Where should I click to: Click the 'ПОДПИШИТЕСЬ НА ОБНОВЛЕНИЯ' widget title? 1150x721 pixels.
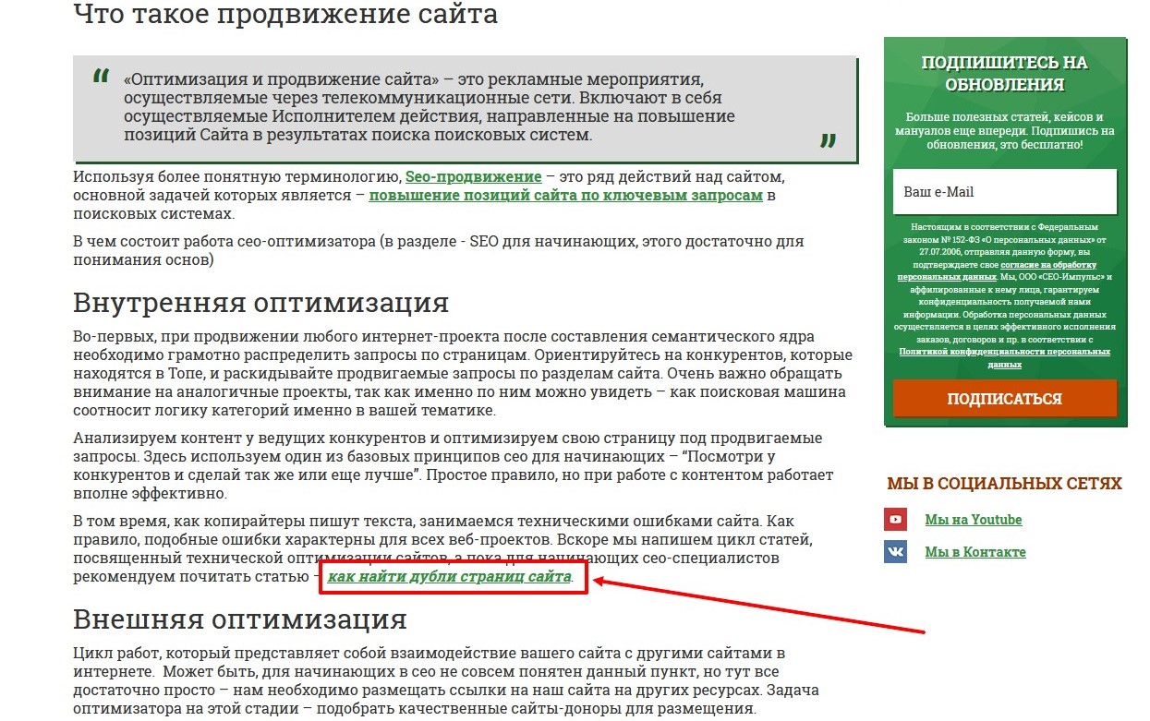(x=1004, y=74)
